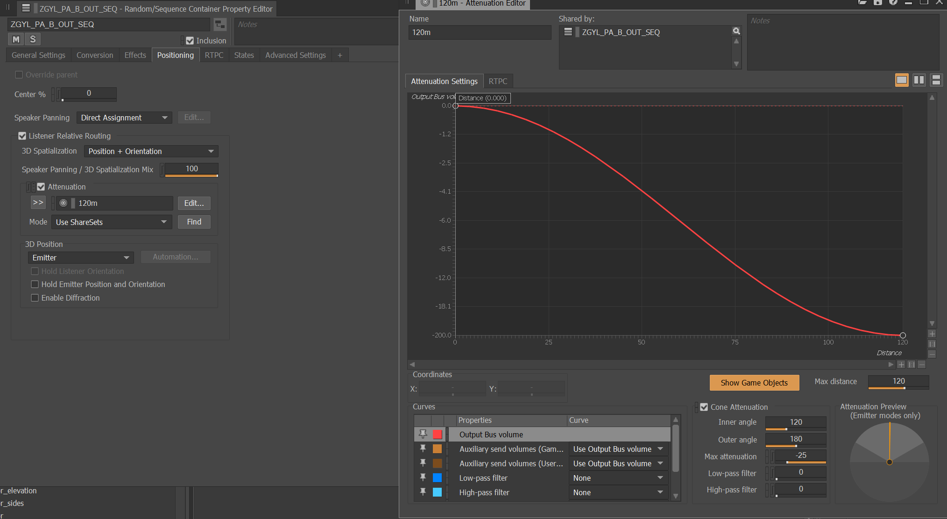Switch to Effects tab
Viewport: 947px width, 519px height.
coord(135,55)
